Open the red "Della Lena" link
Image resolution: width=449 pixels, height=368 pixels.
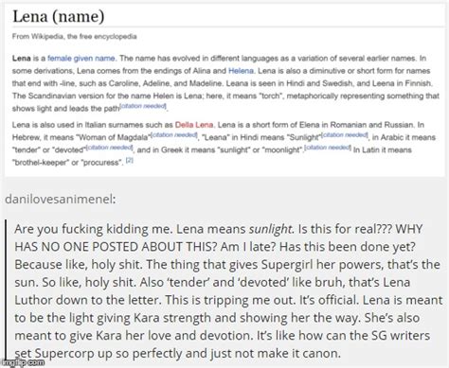tap(194, 125)
